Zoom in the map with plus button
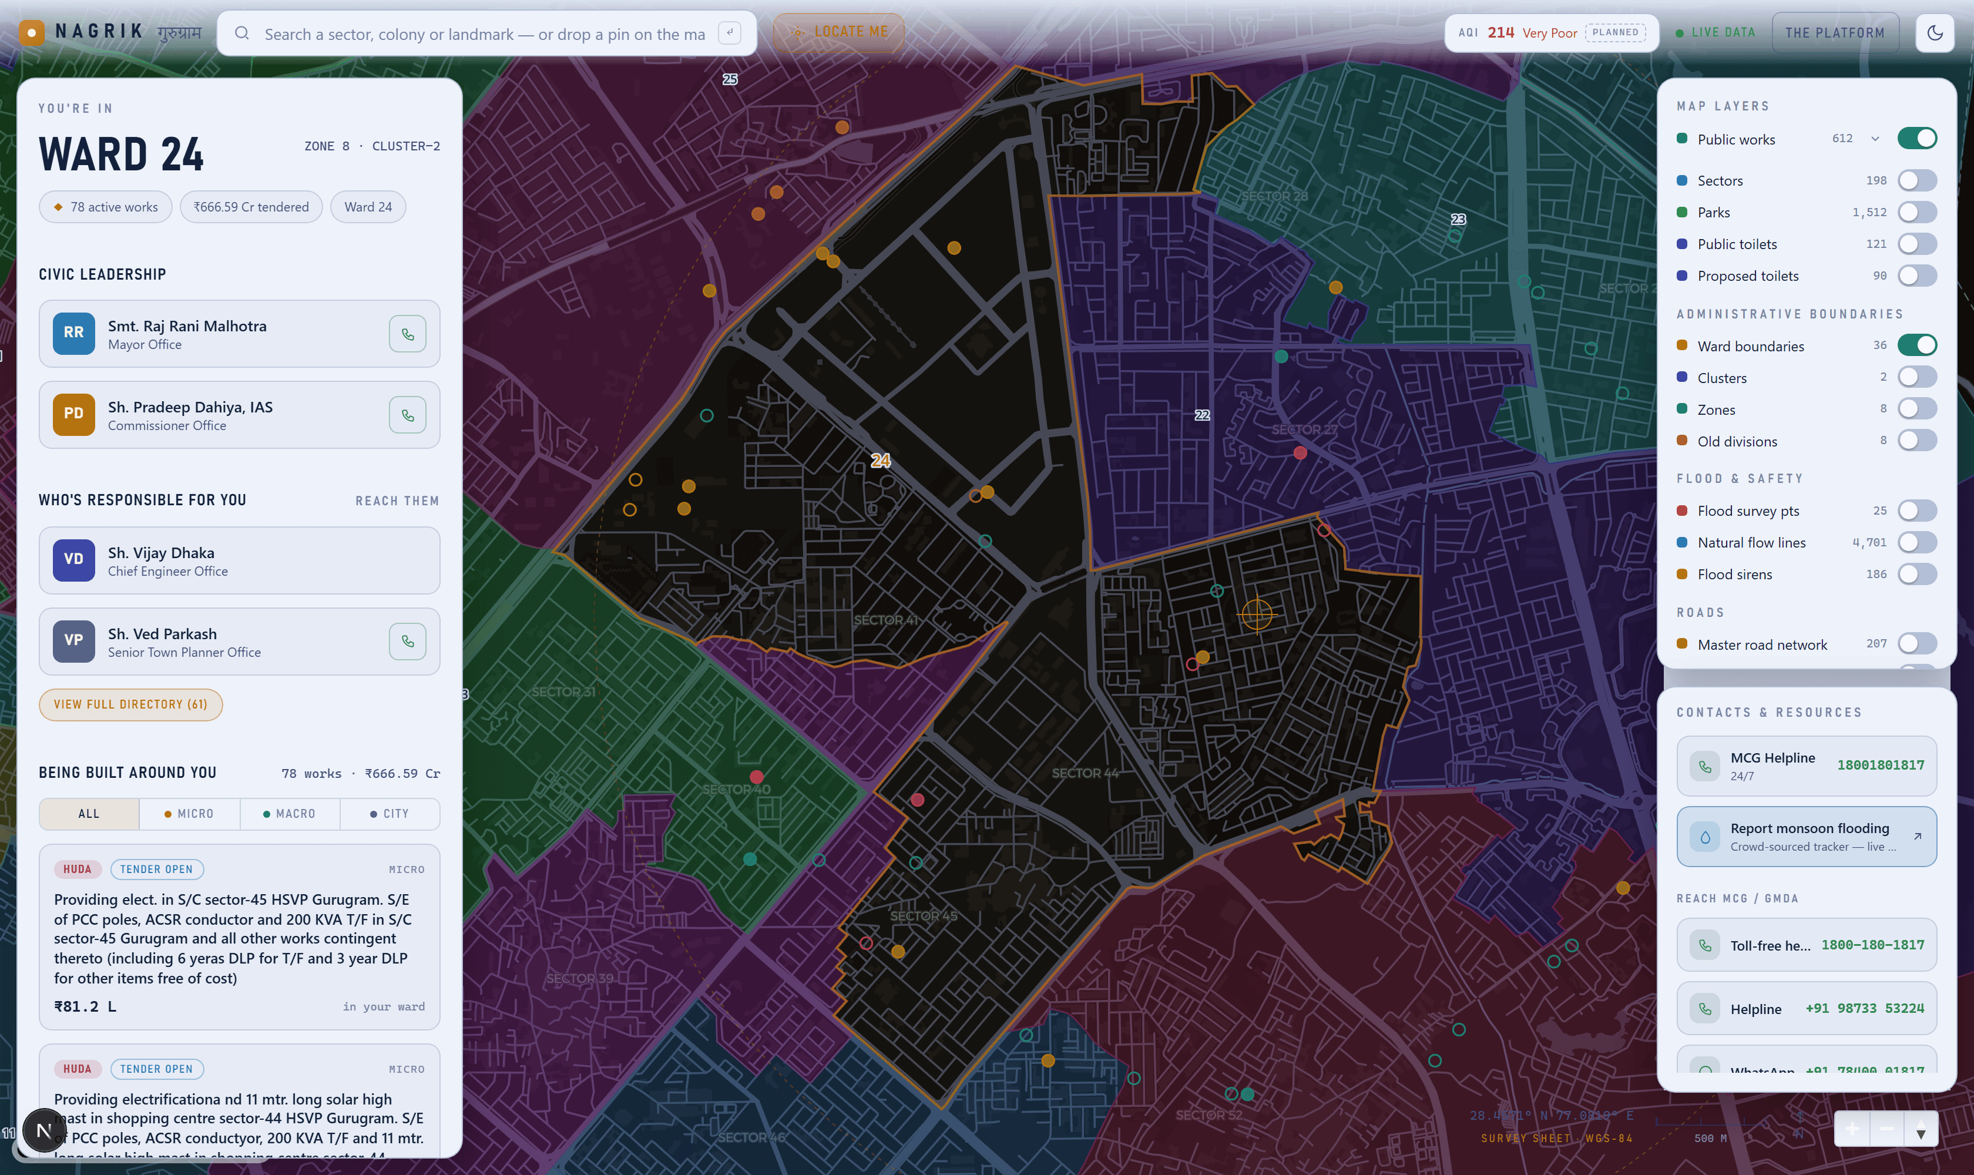This screenshot has width=1974, height=1175. (1852, 1128)
